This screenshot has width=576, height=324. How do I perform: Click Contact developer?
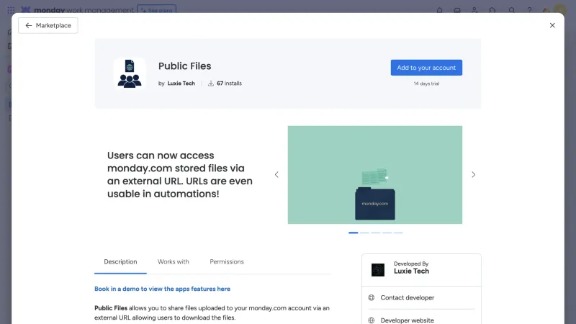point(407,297)
